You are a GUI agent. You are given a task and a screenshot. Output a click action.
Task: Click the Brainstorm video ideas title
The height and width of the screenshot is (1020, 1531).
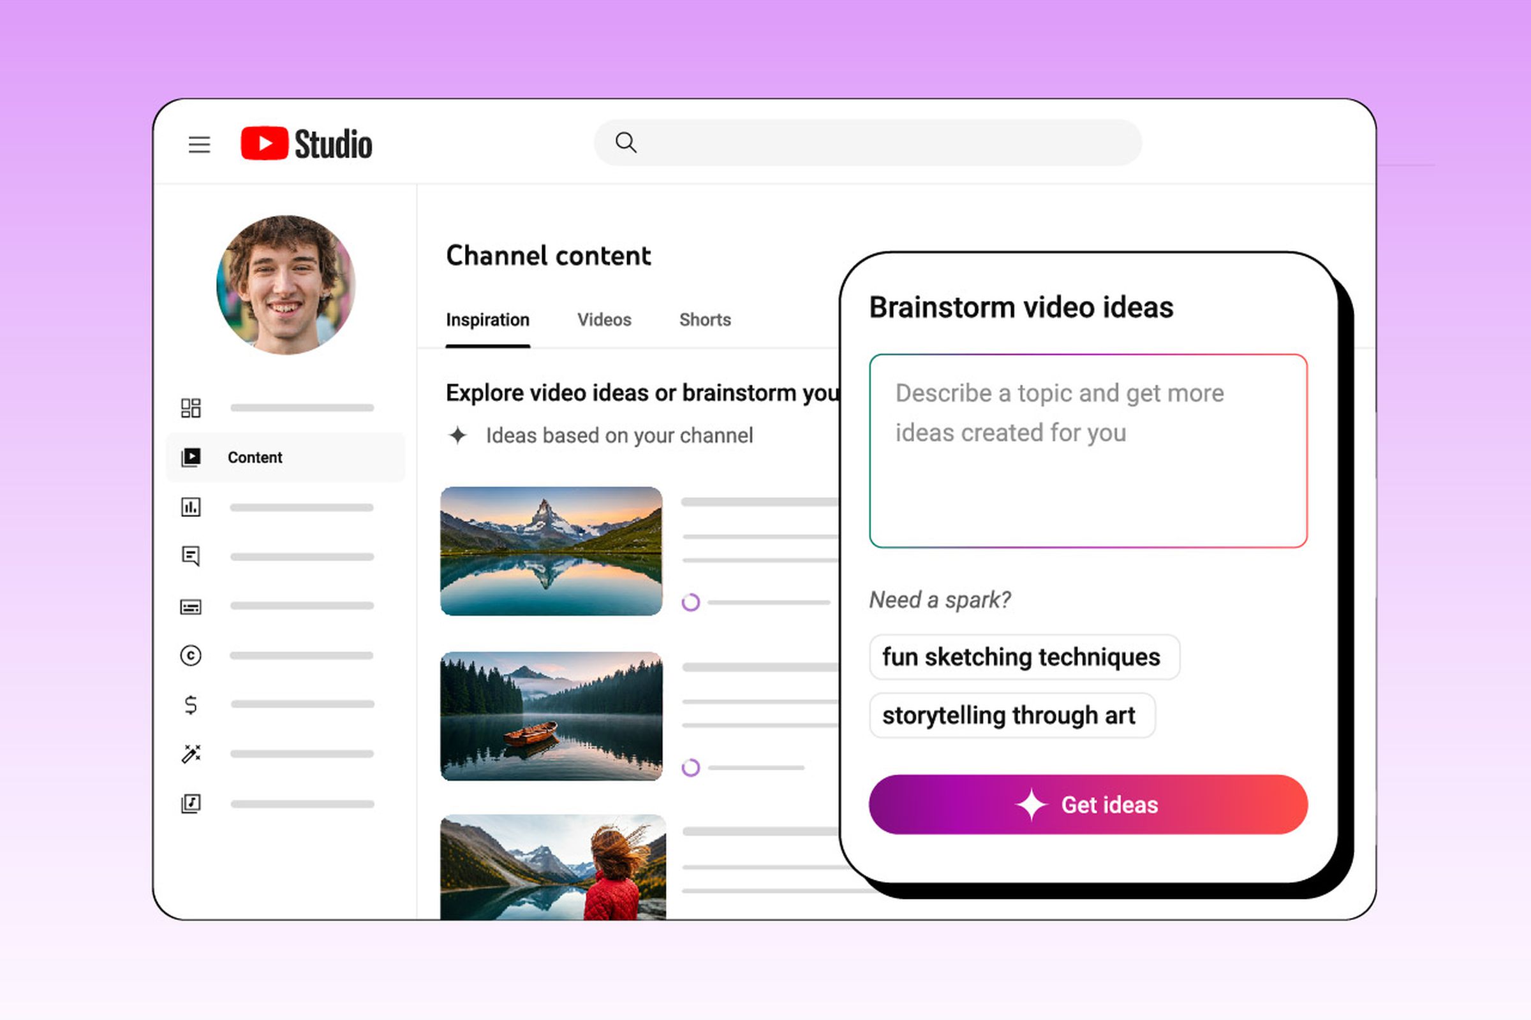[x=1021, y=307]
